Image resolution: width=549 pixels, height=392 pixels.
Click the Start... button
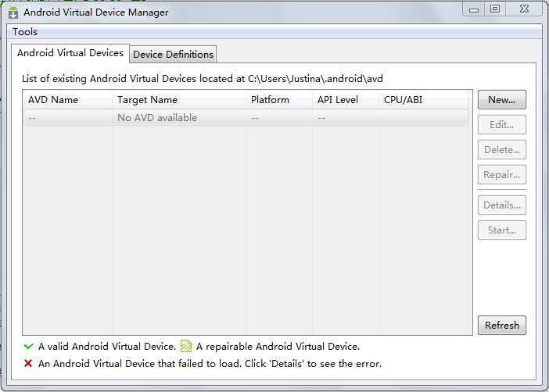(x=502, y=230)
